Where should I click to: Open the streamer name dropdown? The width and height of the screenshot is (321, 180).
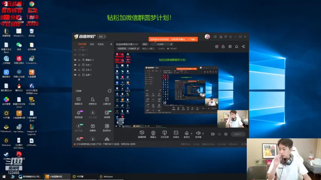[148, 48]
